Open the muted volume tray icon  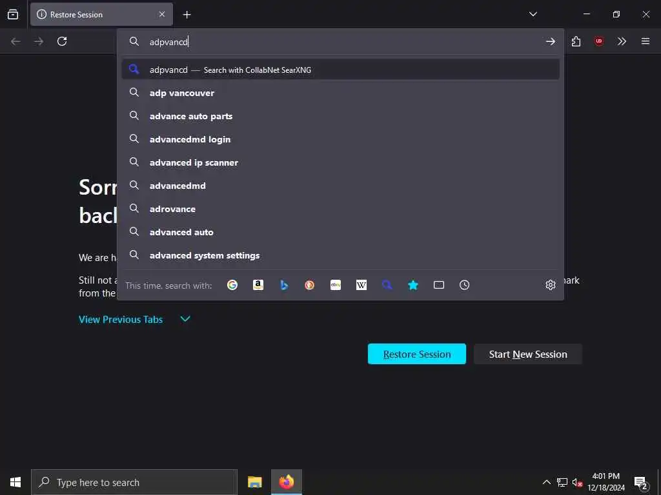click(577, 482)
